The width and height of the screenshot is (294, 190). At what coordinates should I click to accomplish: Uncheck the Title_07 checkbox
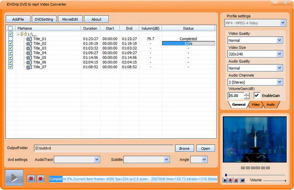click(x=10, y=67)
